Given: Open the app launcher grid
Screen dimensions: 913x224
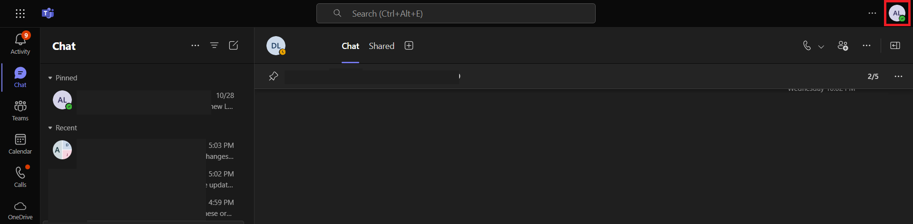Looking at the screenshot, I should pyautogui.click(x=20, y=13).
